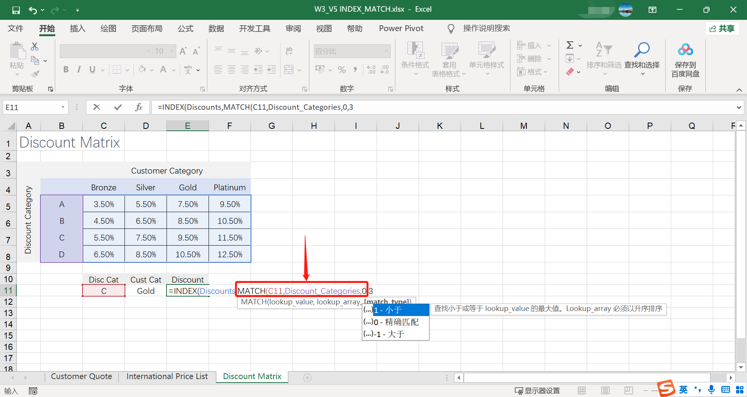Screen dimensions: 747x397
Task: Open Insert Function fx dialog
Action: pos(139,107)
